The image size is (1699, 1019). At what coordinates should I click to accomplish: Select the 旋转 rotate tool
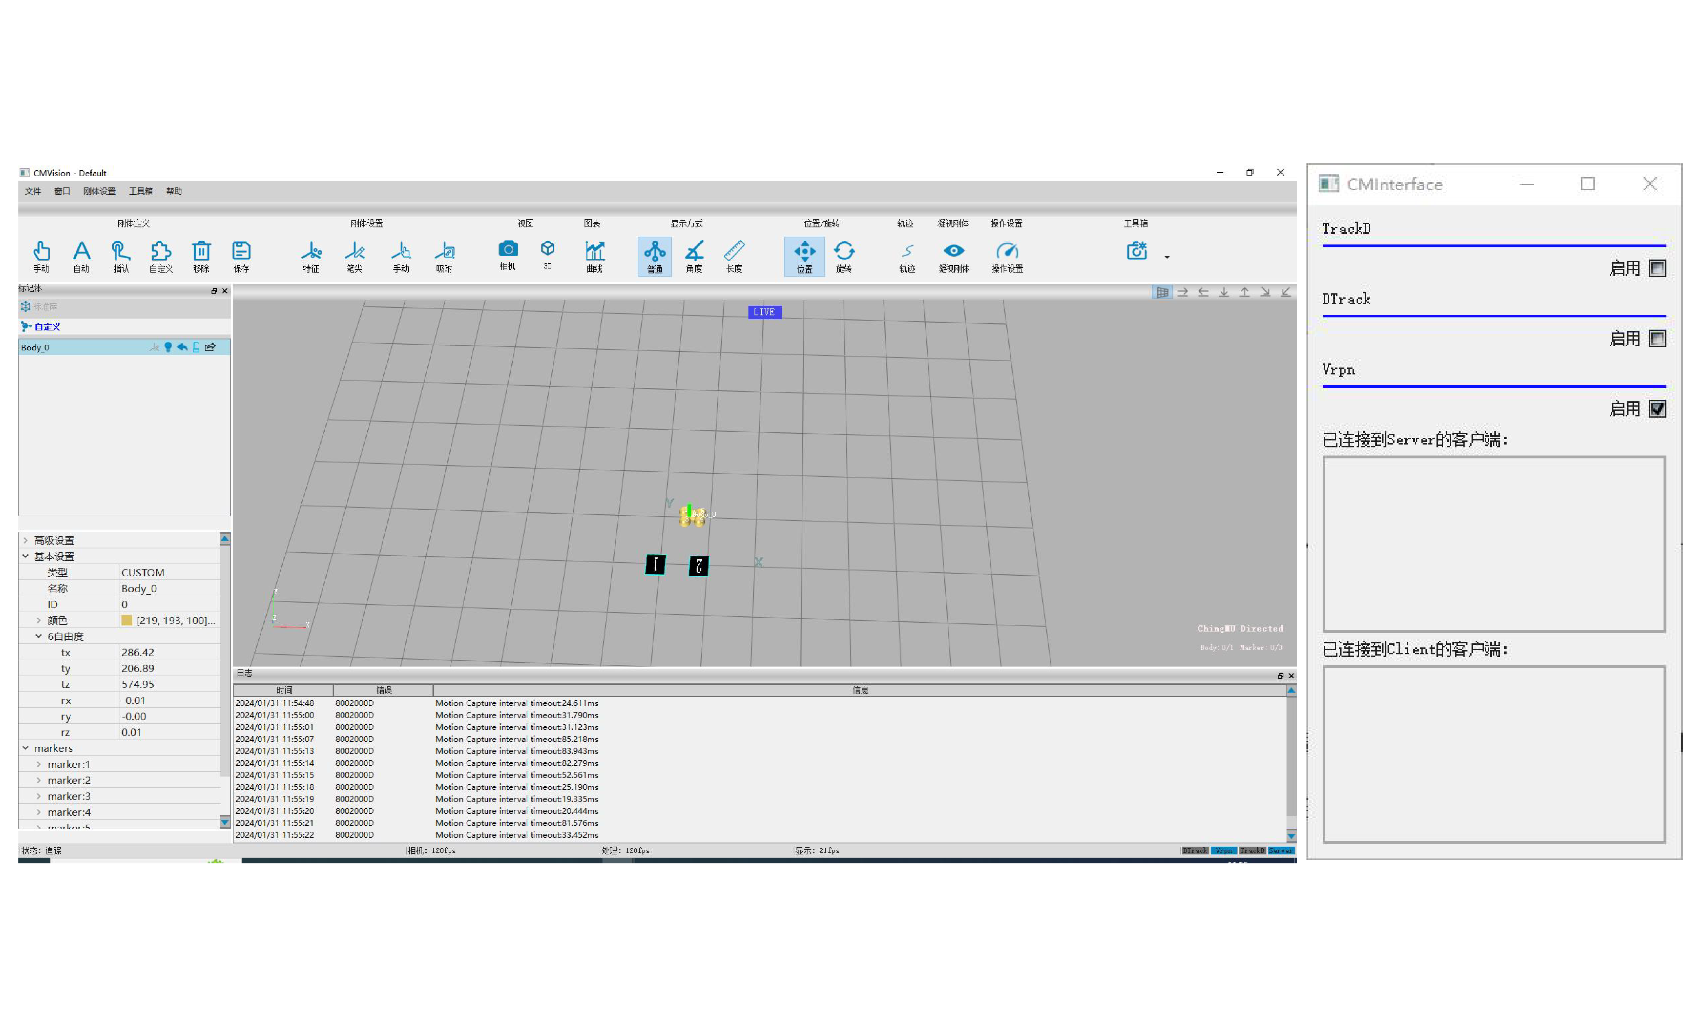(844, 251)
